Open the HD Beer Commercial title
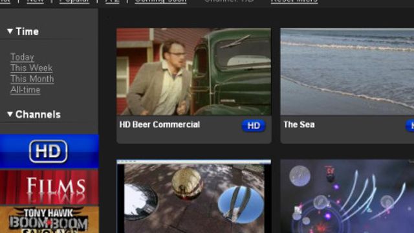This screenshot has height=233, width=414. click(160, 124)
